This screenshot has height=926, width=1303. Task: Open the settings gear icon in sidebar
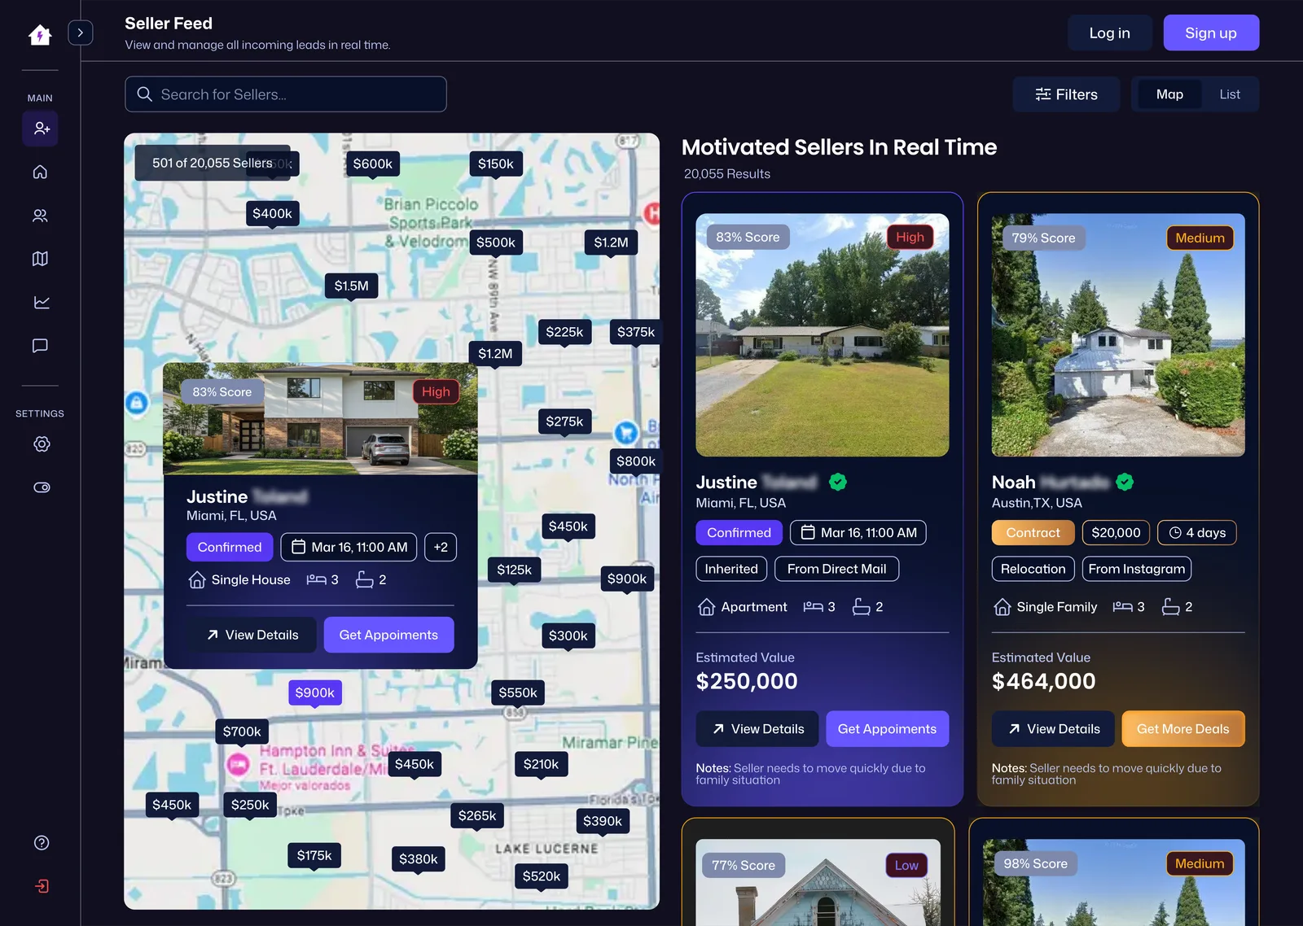(x=42, y=444)
